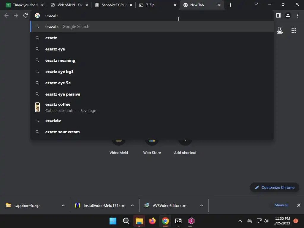
Task: Close the New Tab tab
Action: pos(219,5)
